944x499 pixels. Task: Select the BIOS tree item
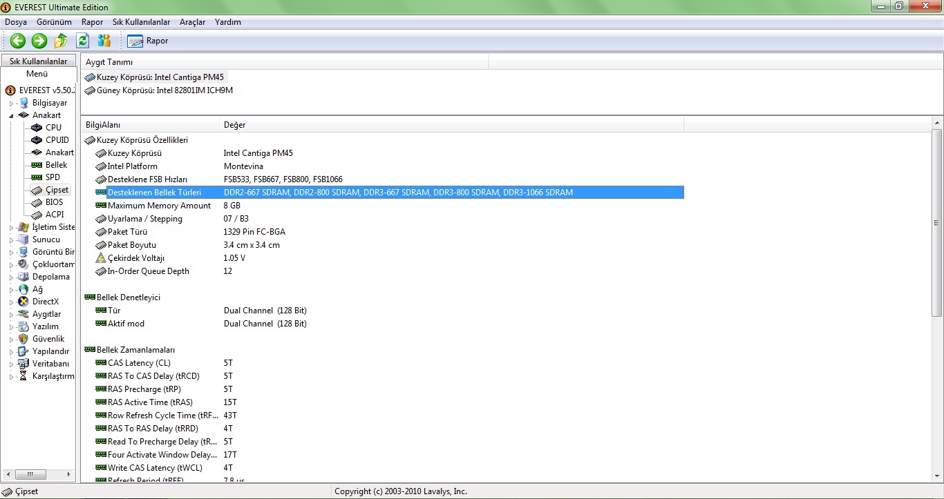pos(55,202)
